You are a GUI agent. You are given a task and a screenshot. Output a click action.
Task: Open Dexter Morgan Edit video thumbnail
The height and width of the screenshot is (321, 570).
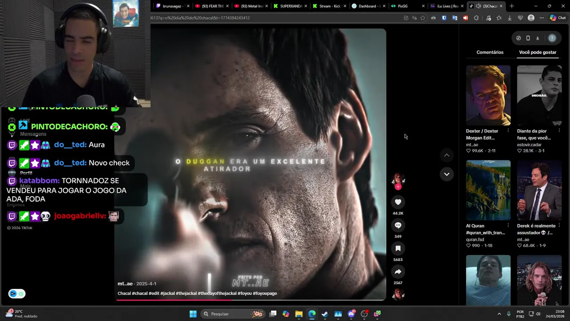[488, 95]
